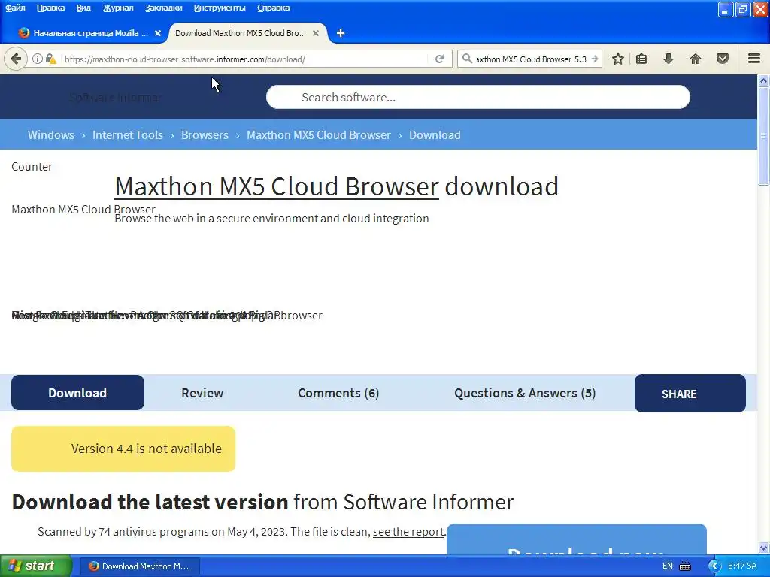This screenshot has width=770, height=577.
Task: Follow the Internet Tools breadcrumb link
Action: point(128,135)
